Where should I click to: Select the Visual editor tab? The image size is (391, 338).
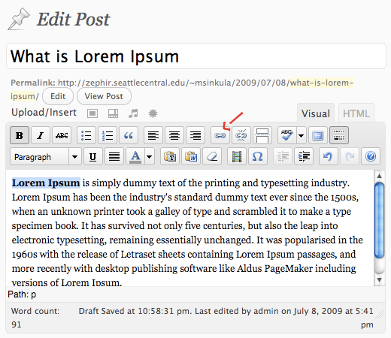coord(316,113)
